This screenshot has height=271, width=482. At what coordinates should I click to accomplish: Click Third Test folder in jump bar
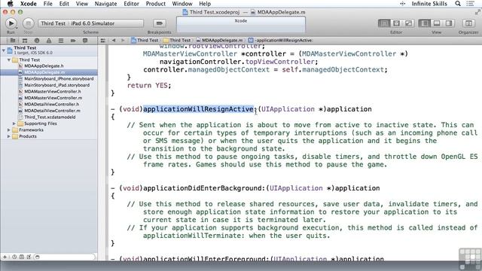177,41
